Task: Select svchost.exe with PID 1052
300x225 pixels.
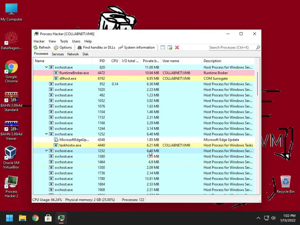Action: coord(144,101)
